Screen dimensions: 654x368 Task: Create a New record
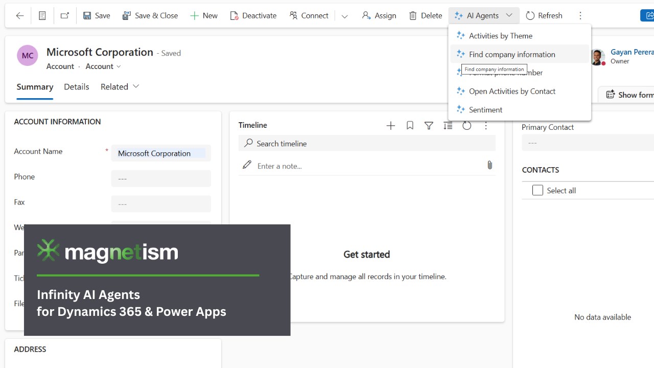coord(204,16)
